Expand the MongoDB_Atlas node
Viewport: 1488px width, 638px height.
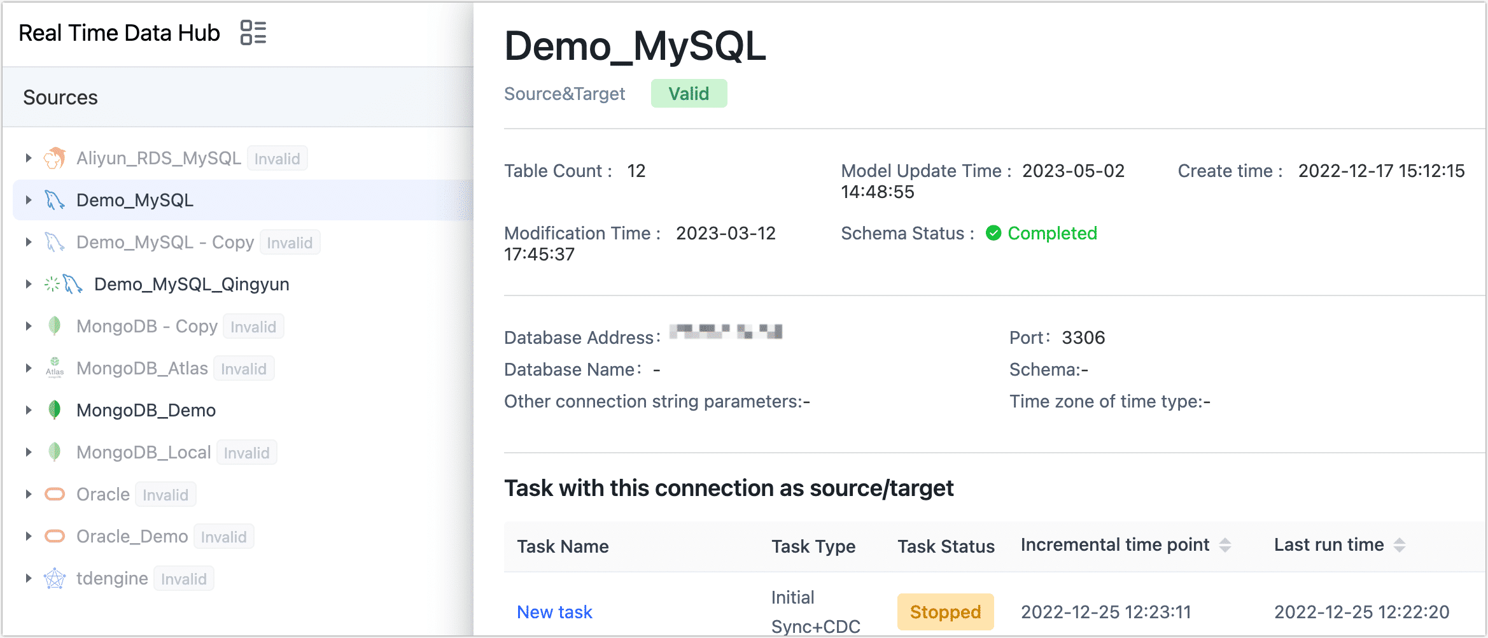coord(28,368)
